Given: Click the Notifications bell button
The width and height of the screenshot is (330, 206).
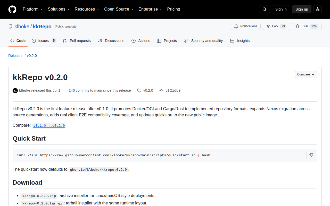Looking at the screenshot, I should (246, 26).
